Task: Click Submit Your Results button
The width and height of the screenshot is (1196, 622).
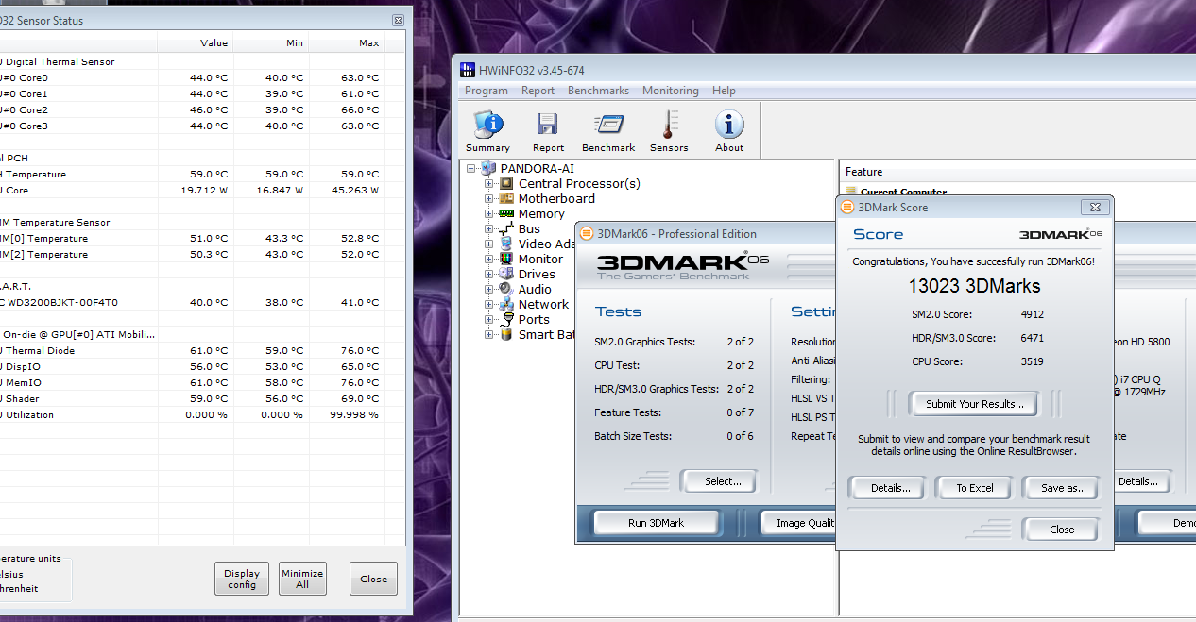Action: pyautogui.click(x=973, y=404)
